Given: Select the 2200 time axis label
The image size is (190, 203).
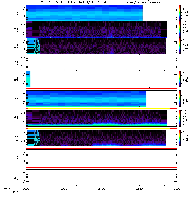Looking at the screenshot, I should [x=177, y=189].
